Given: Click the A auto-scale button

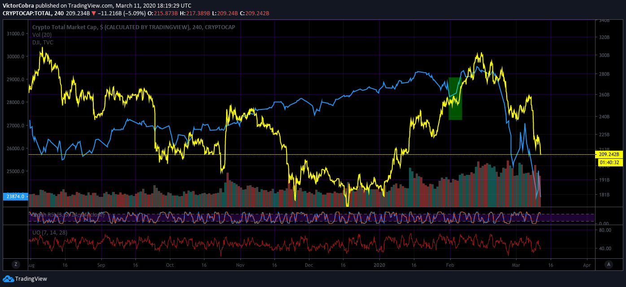Looking at the screenshot, I should pos(608,264).
